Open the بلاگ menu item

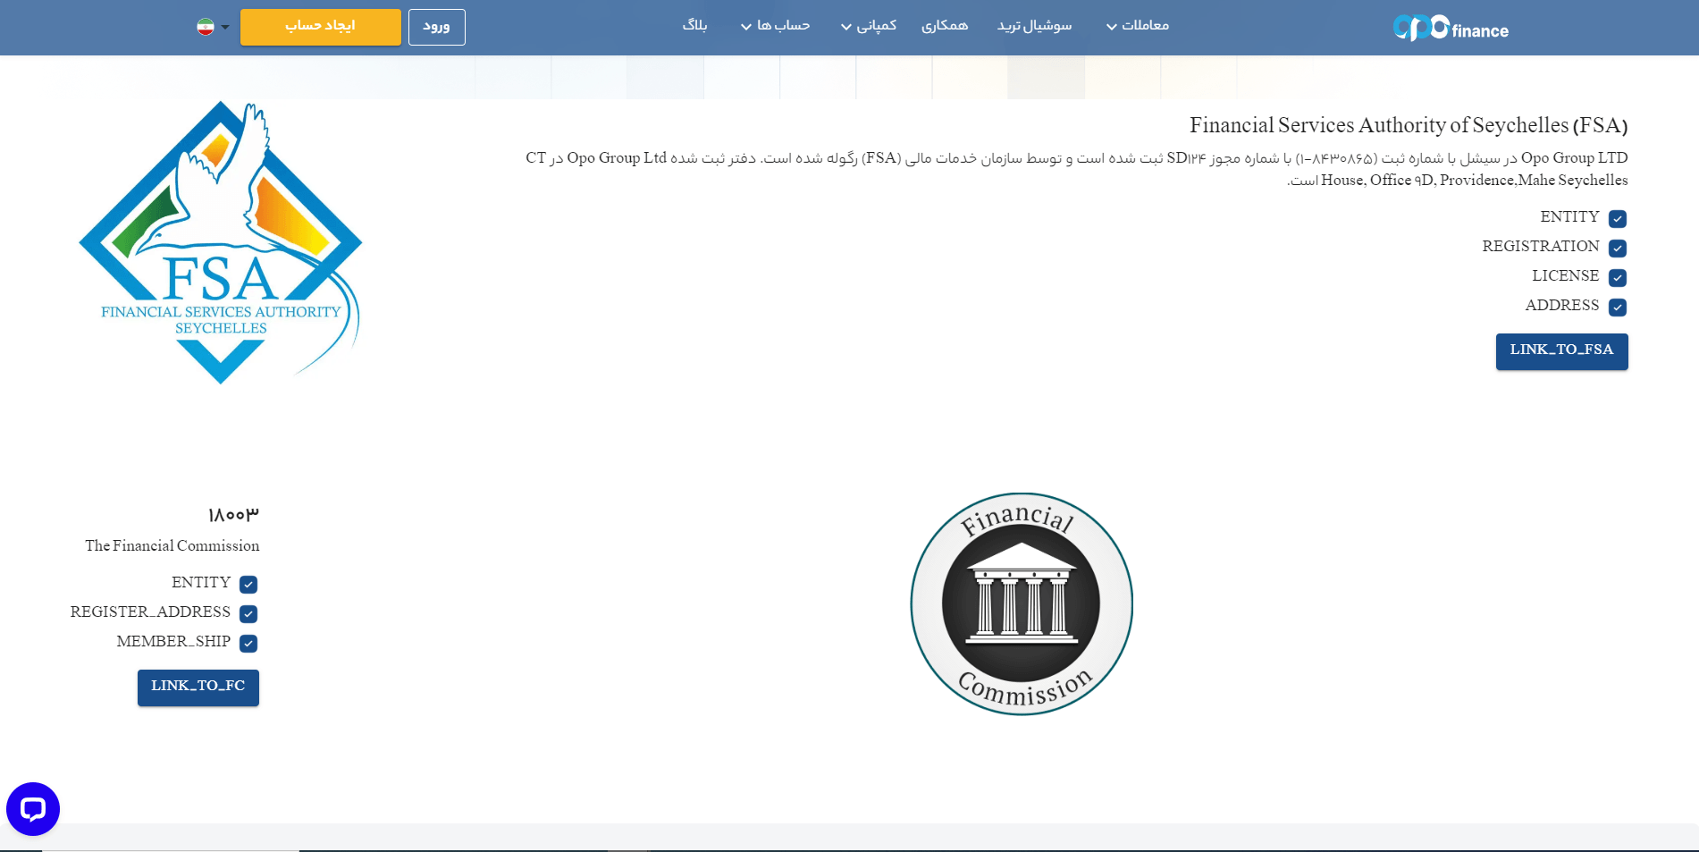click(694, 26)
